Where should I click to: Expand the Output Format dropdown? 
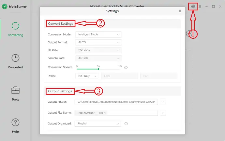98,42
